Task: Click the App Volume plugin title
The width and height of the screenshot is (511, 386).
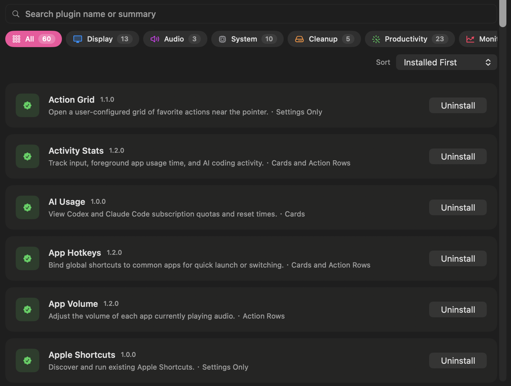Action: click(x=73, y=304)
